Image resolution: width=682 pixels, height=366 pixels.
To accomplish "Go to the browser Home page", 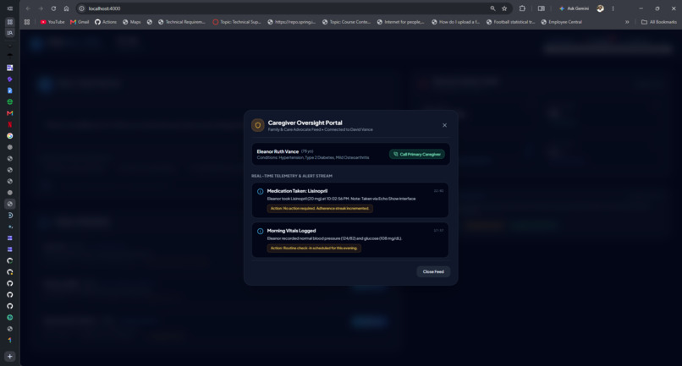I will pyautogui.click(x=66, y=8).
